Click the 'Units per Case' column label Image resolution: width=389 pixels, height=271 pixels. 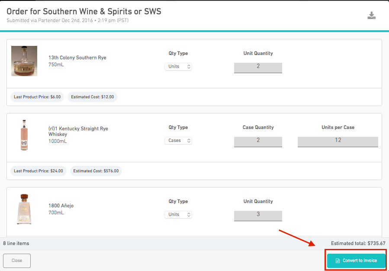click(x=338, y=127)
